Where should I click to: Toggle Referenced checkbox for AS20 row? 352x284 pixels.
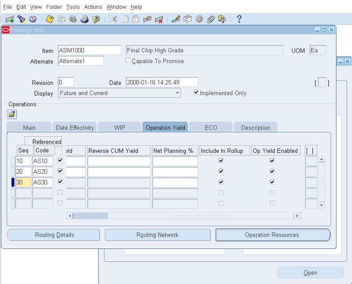point(60,171)
